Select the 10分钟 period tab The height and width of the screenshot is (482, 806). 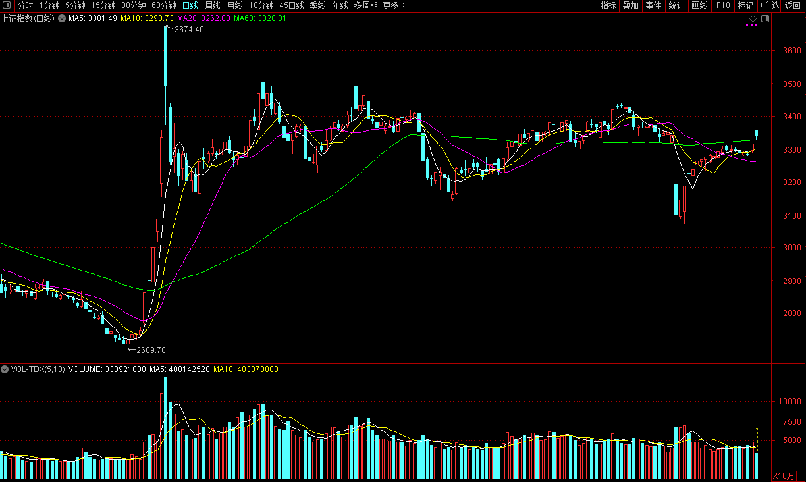coord(261,5)
